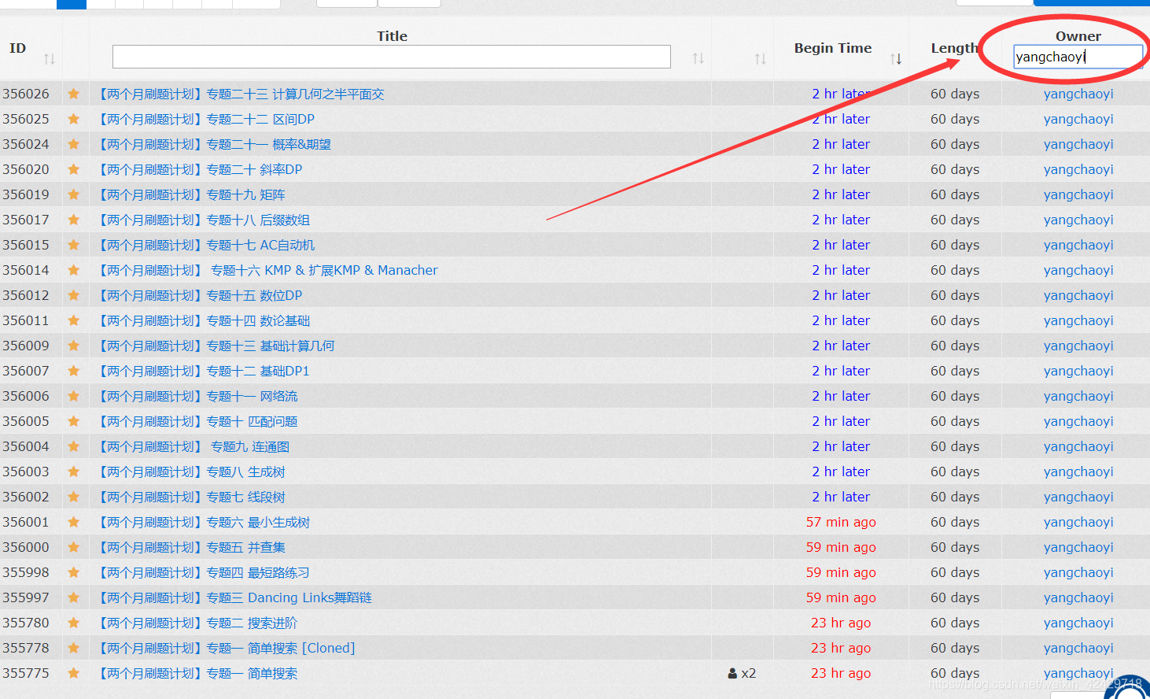Toggle favorite star for contest 356000
This screenshot has height=699, width=1150.
[74, 547]
